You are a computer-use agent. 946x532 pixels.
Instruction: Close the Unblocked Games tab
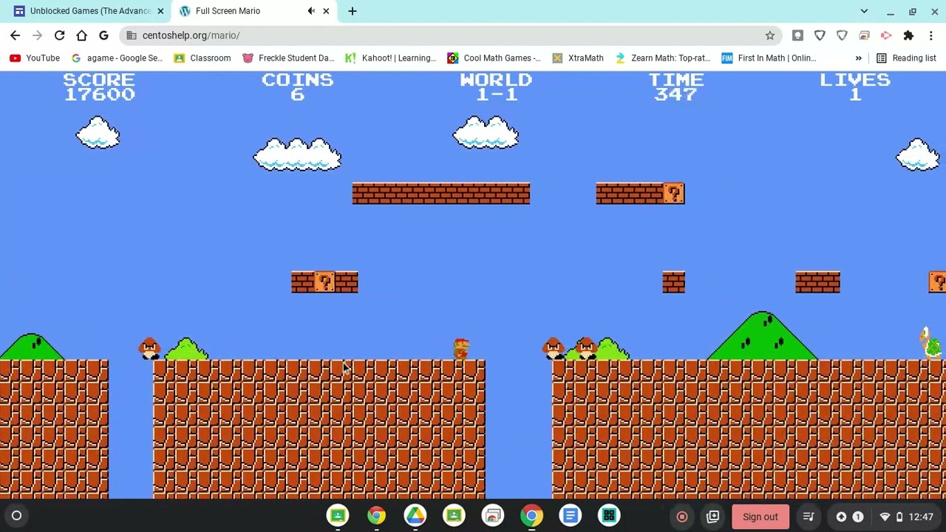tap(160, 11)
